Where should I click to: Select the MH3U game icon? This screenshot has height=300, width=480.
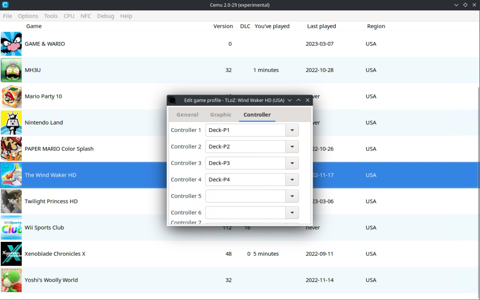click(x=11, y=70)
